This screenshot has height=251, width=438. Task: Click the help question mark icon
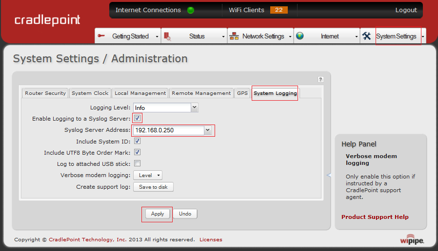tap(320, 79)
